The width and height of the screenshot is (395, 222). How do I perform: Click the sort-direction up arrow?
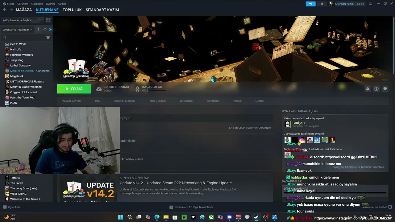click(x=38, y=30)
